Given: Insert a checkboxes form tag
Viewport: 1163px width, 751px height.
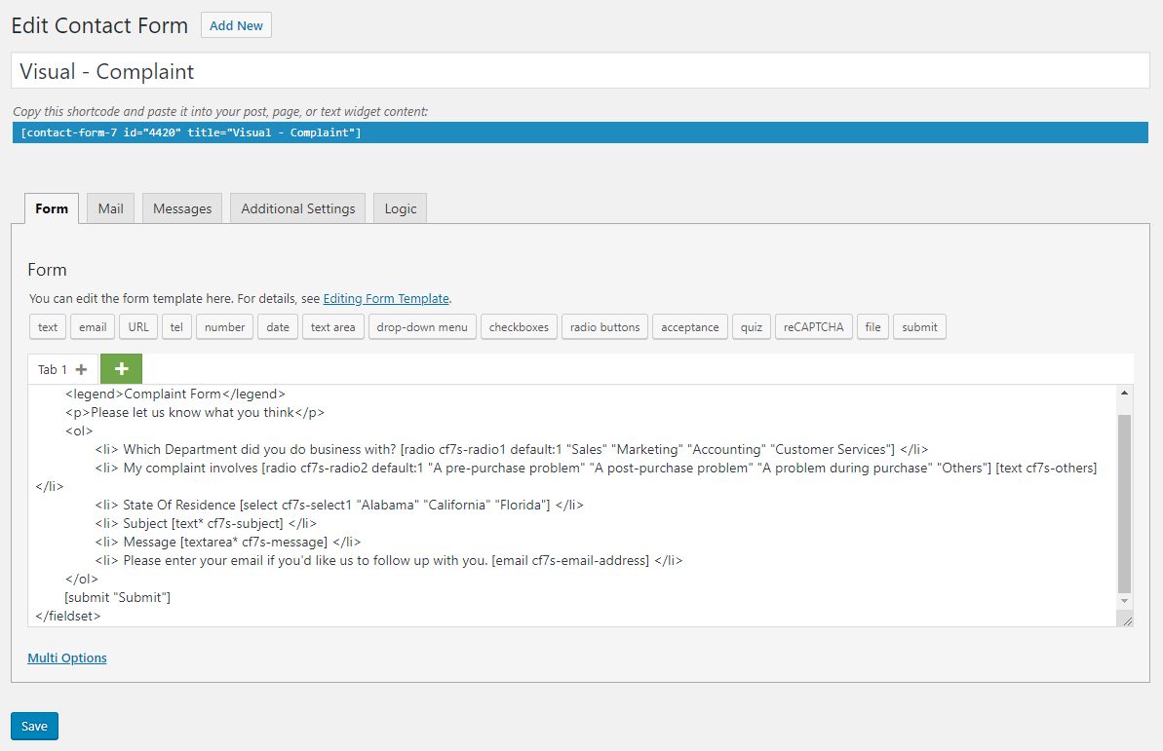Looking at the screenshot, I should [519, 327].
